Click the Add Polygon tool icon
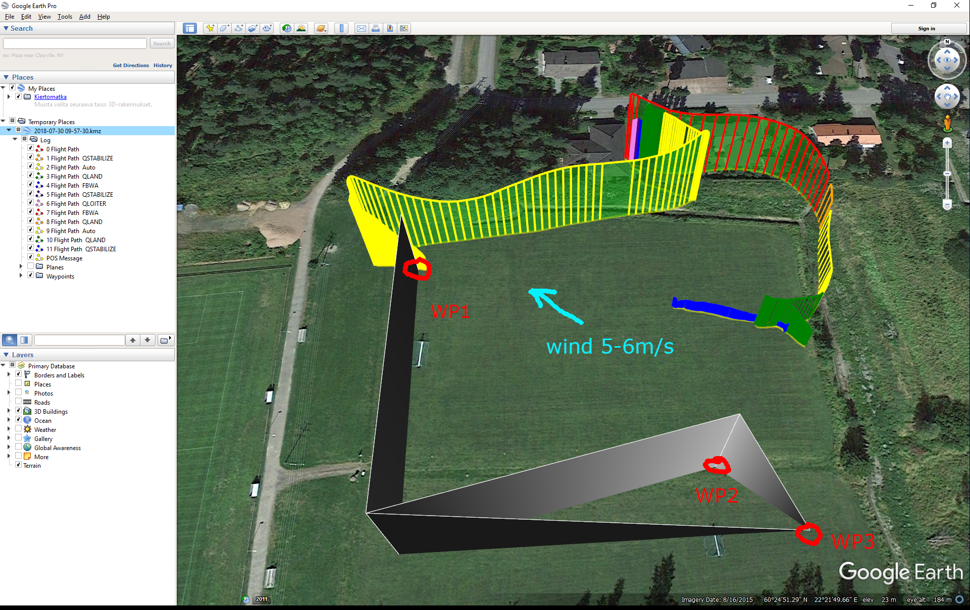The height and width of the screenshot is (610, 970). click(224, 28)
